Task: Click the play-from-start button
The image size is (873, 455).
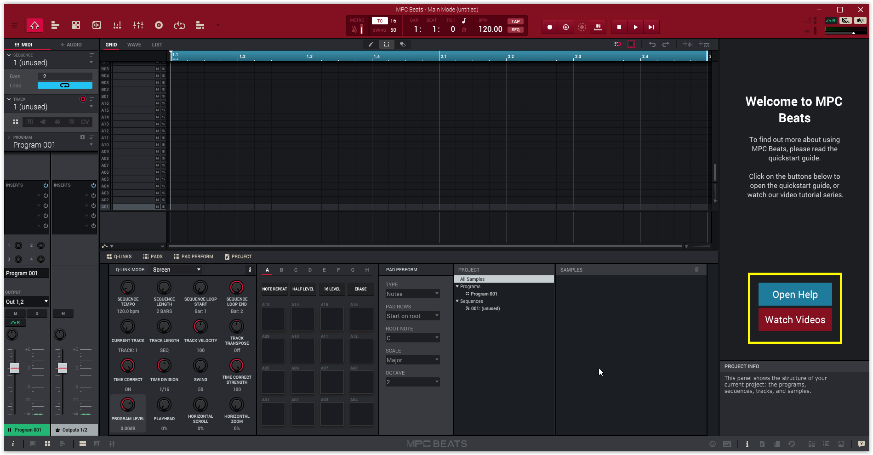Action: tap(651, 27)
